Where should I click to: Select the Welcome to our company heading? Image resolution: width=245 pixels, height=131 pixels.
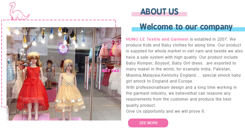coord(186,27)
